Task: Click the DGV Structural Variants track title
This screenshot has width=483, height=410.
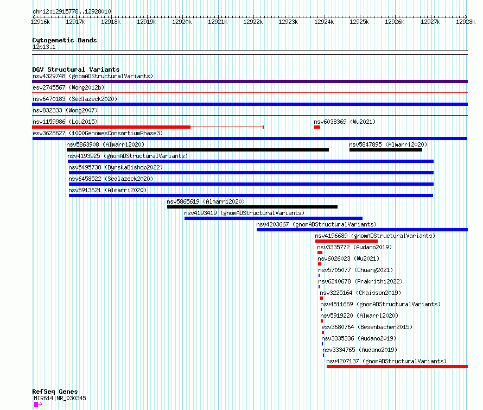Action: click(76, 70)
